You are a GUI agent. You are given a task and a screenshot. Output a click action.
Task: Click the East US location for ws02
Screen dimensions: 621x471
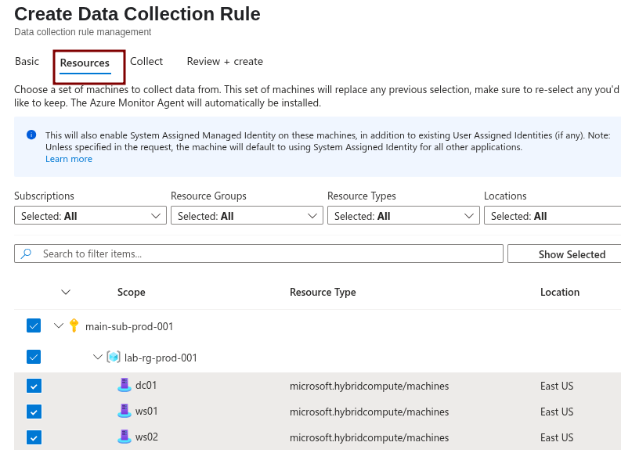click(557, 438)
